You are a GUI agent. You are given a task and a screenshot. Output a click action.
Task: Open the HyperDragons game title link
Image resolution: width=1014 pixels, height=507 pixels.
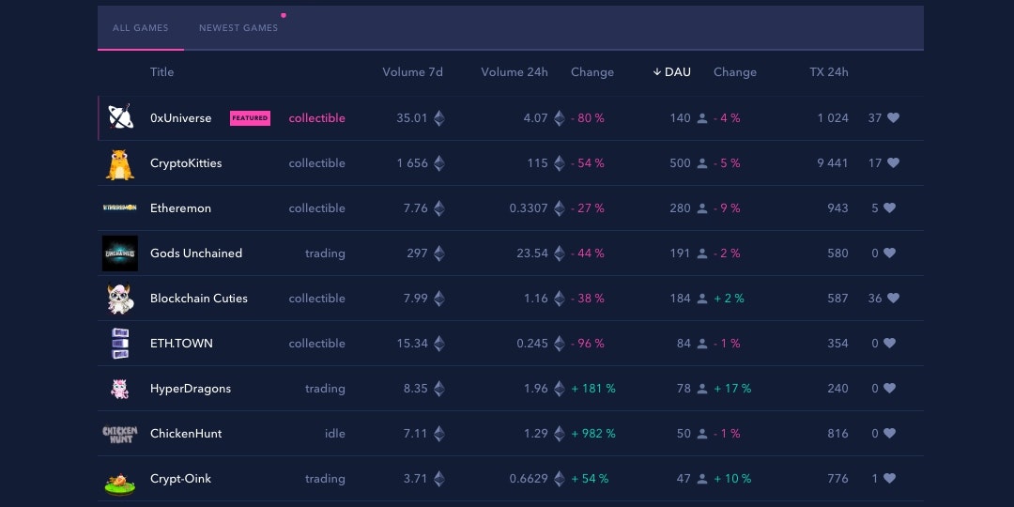(x=190, y=389)
